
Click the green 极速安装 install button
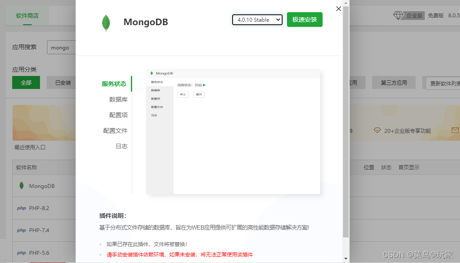304,20
